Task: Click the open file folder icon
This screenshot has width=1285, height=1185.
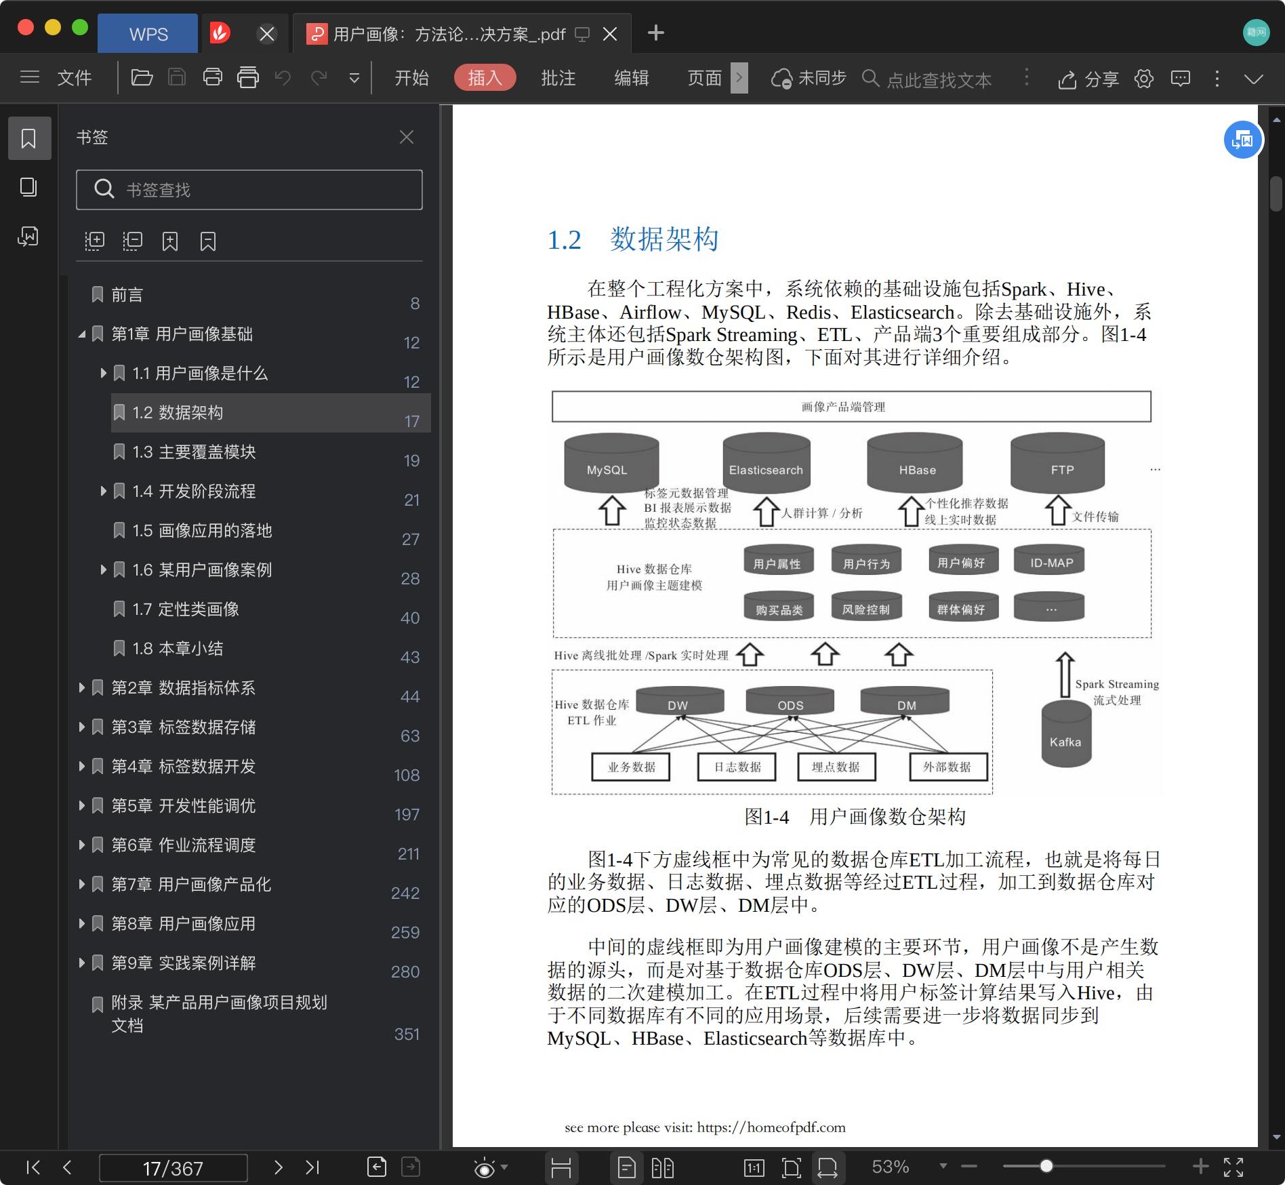Action: pos(142,77)
